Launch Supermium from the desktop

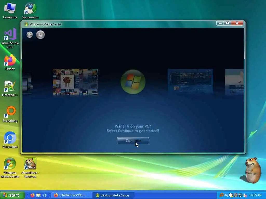point(30,11)
